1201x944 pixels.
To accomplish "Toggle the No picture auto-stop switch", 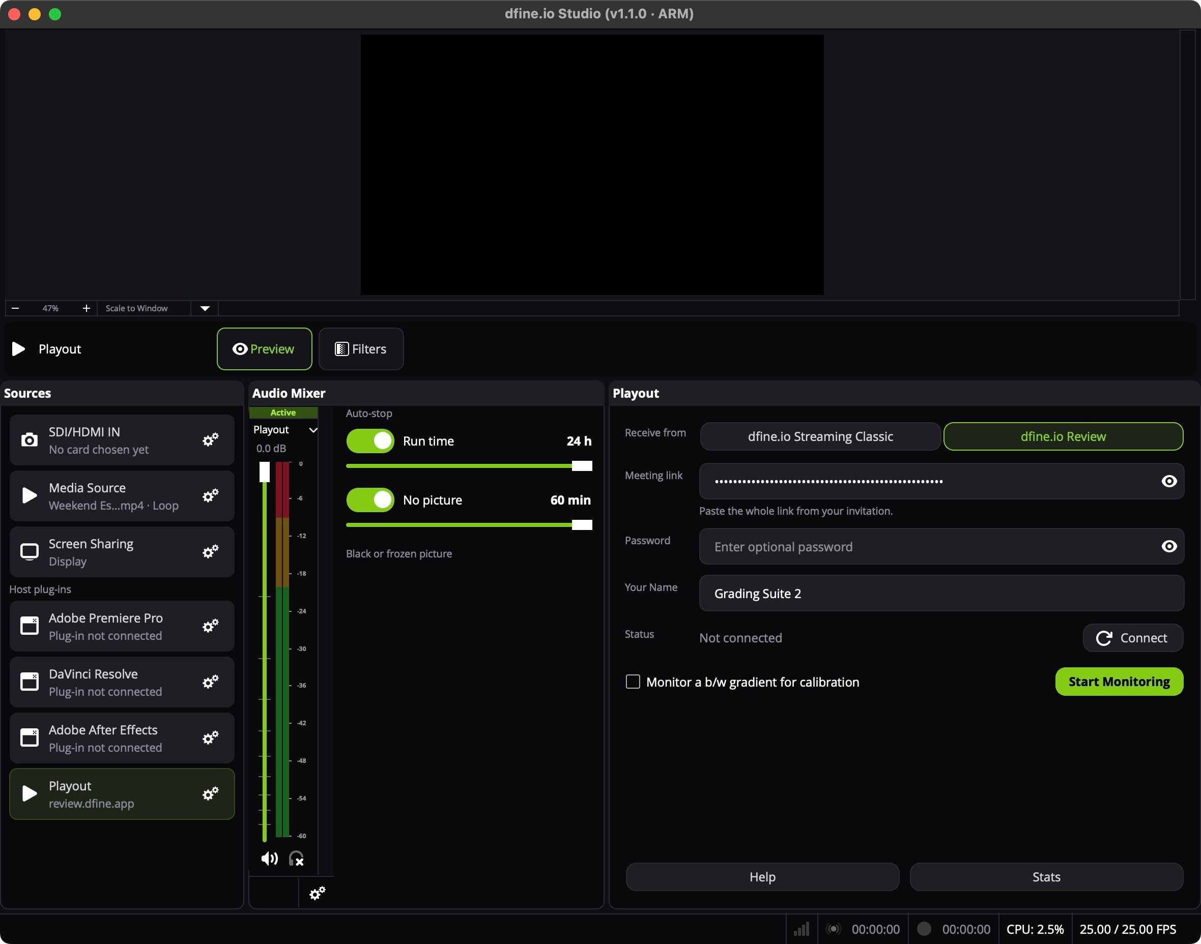I will coord(370,500).
